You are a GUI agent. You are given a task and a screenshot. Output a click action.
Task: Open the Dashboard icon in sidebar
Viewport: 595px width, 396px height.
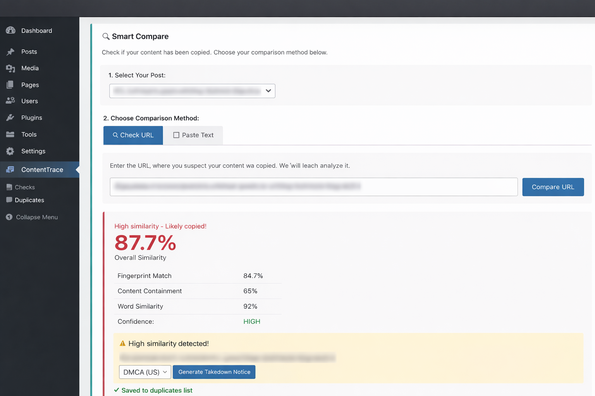point(10,31)
